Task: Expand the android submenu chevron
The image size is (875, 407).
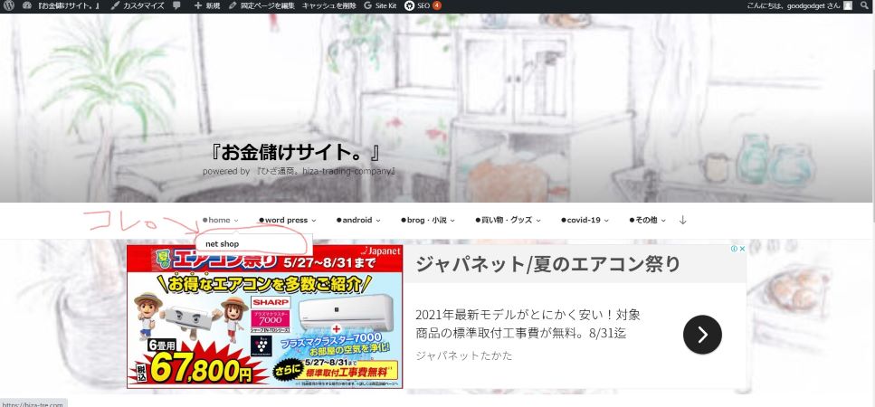Action: [378, 221]
